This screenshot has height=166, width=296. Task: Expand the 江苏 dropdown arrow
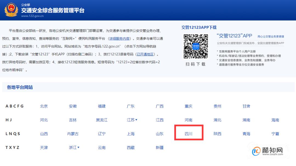(136, 120)
